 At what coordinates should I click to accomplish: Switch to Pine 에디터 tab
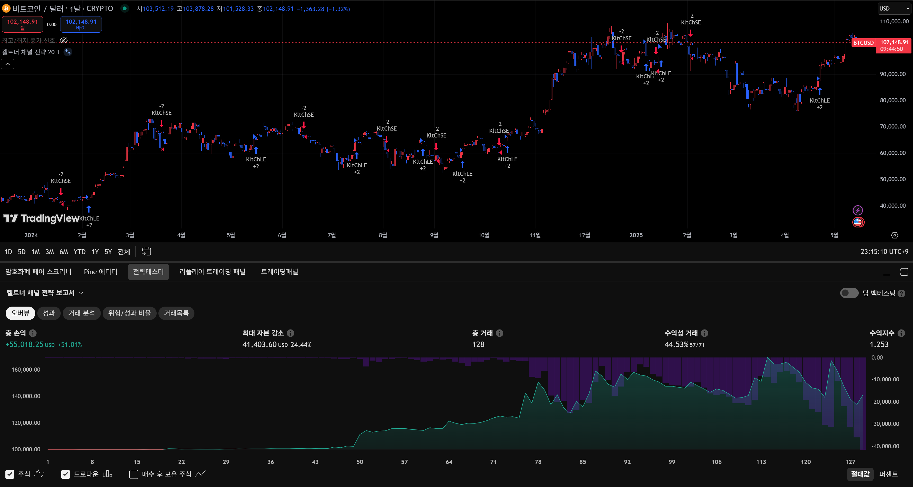[100, 272]
